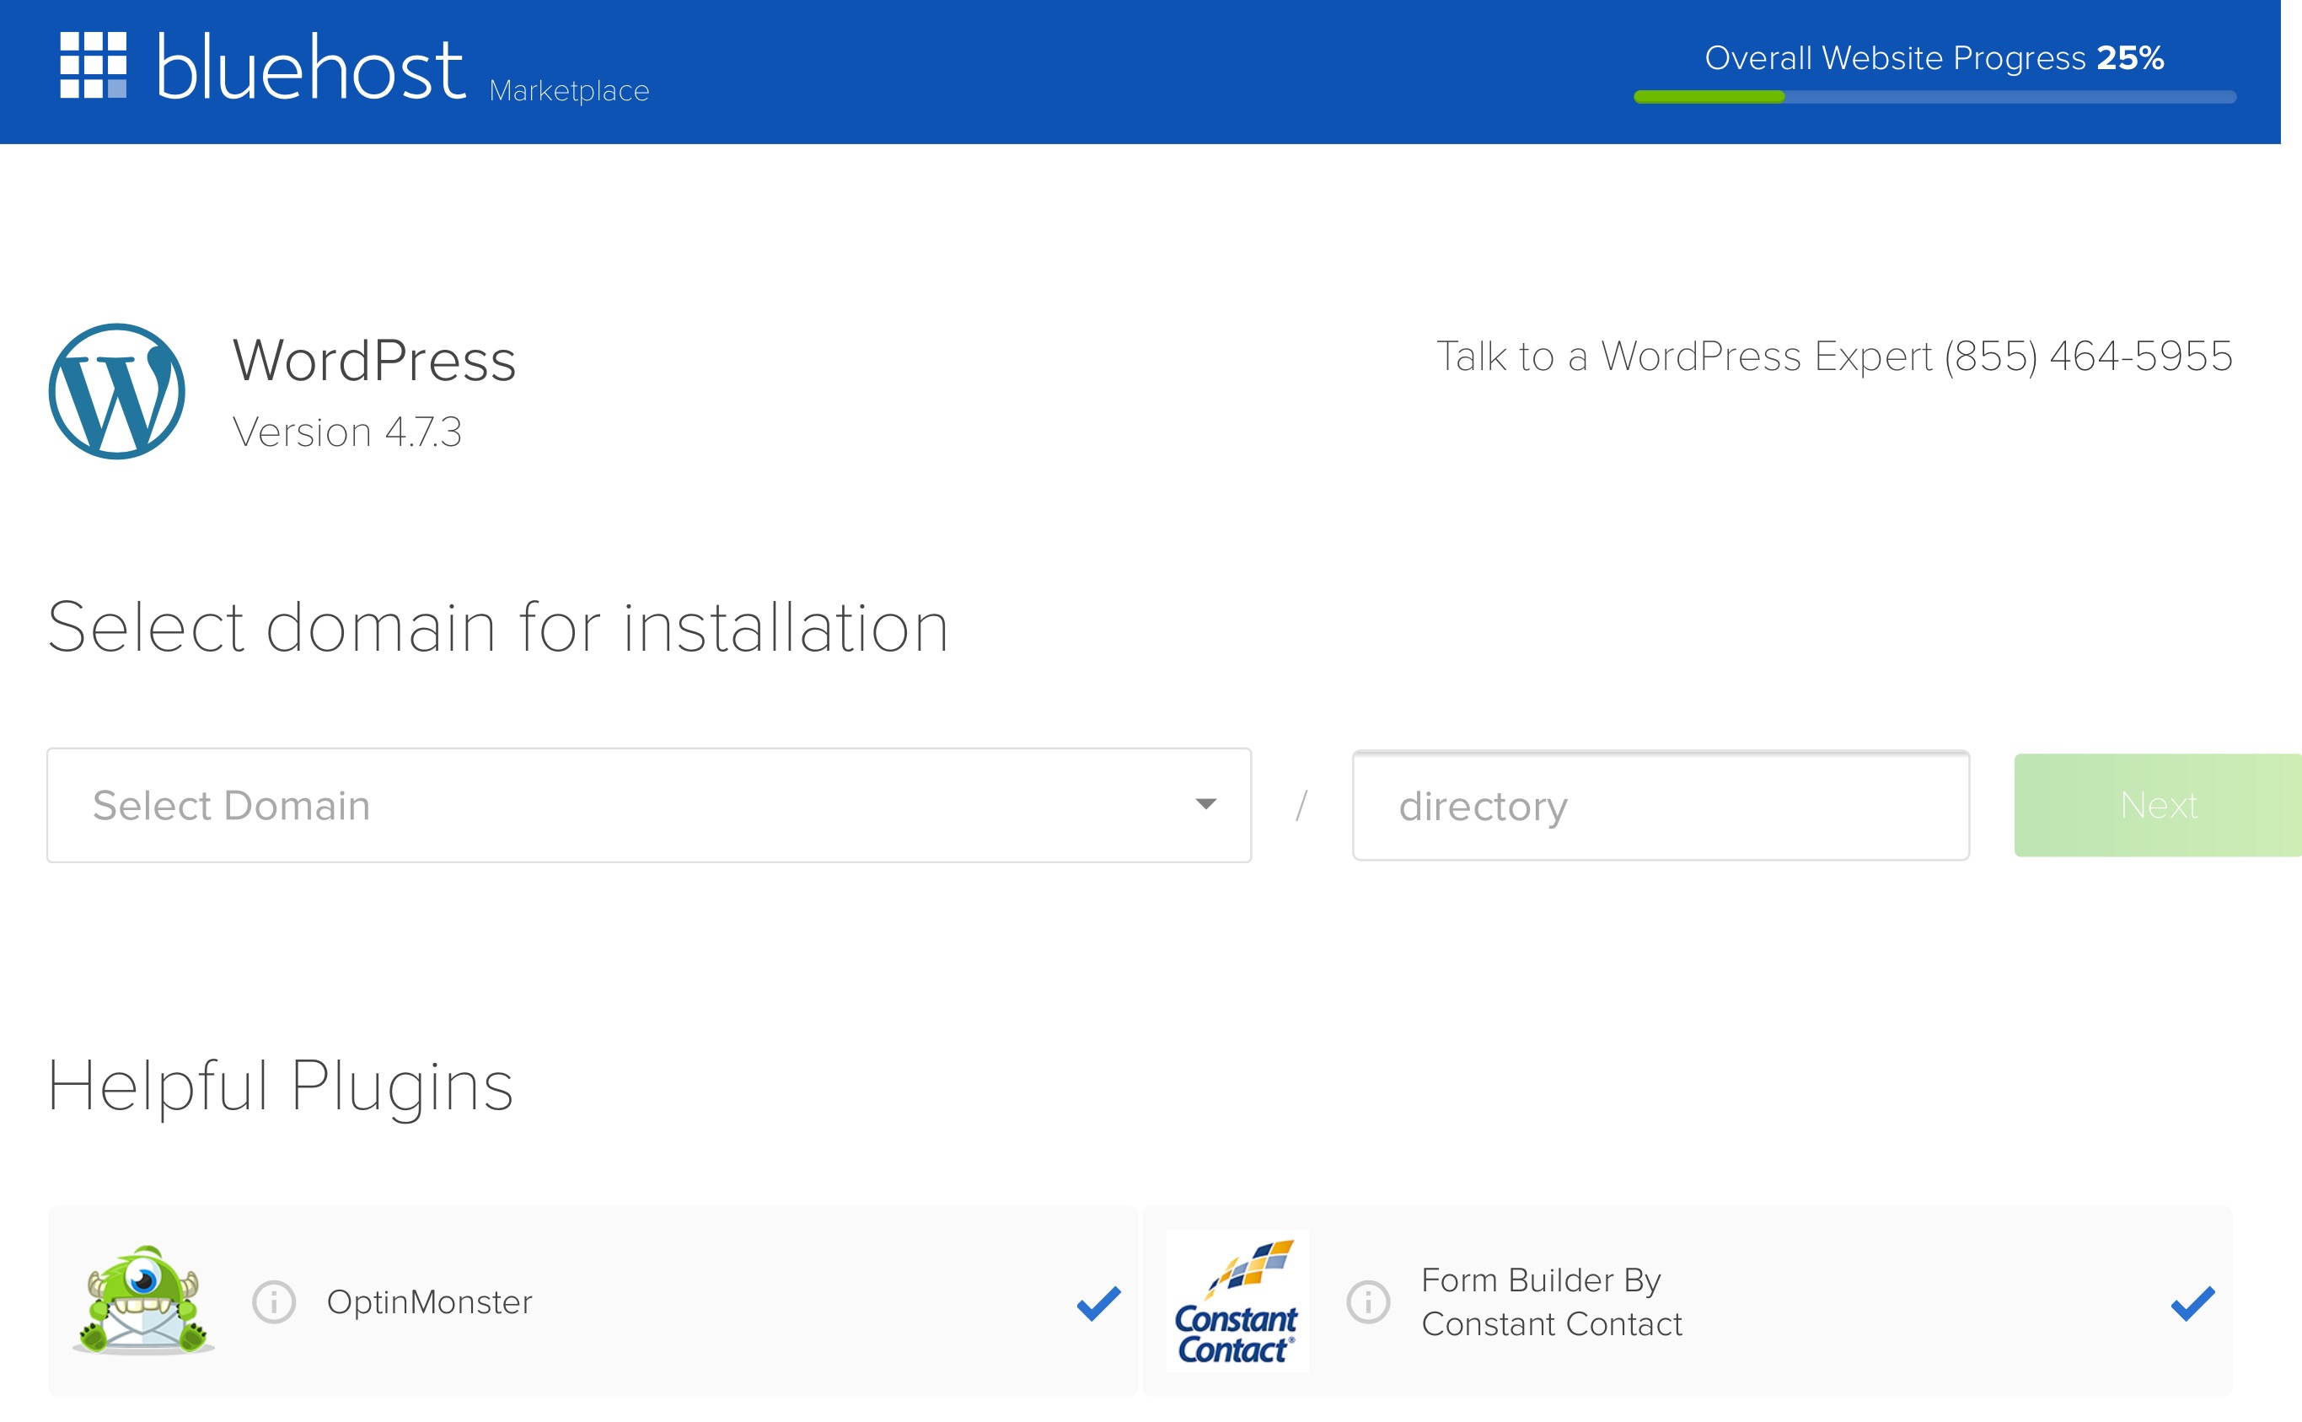Focus the directory input field

[x=1661, y=805]
